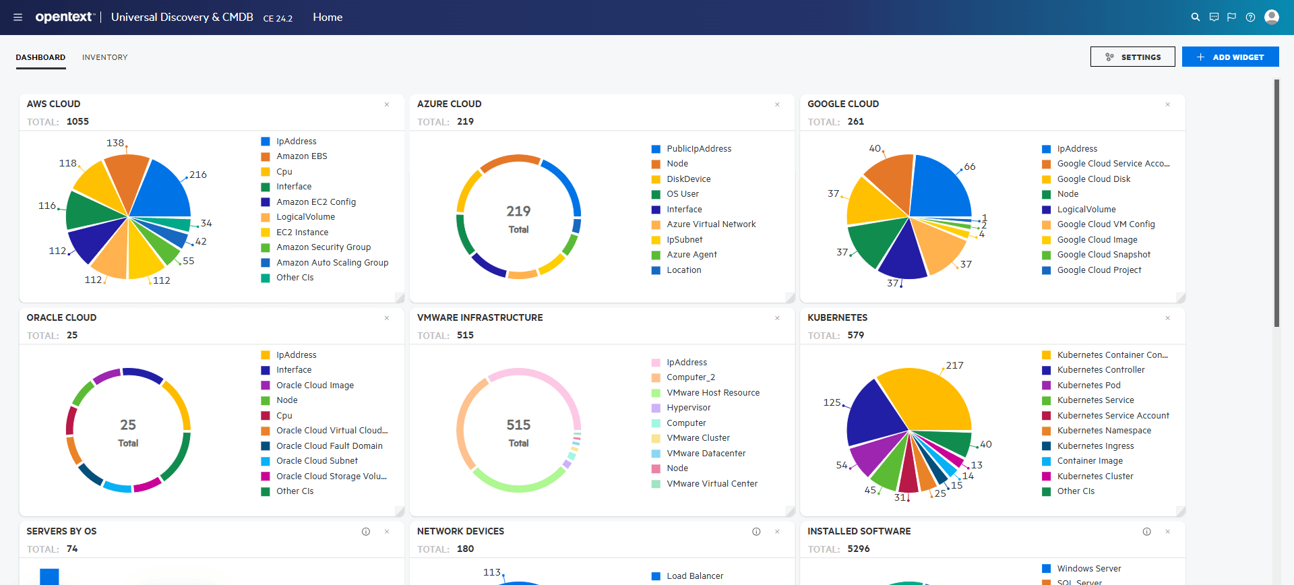
Task: Close the Servers by OS widget
Action: (387, 532)
